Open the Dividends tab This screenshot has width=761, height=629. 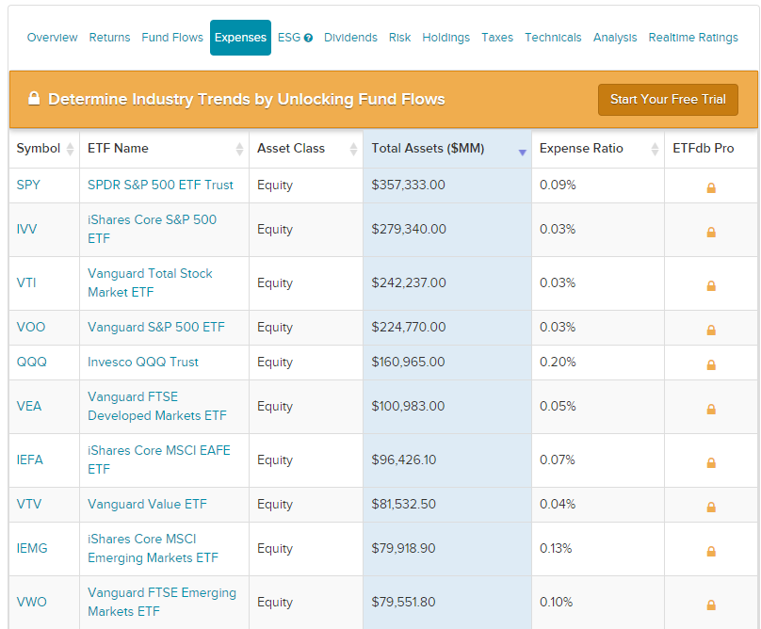(350, 38)
